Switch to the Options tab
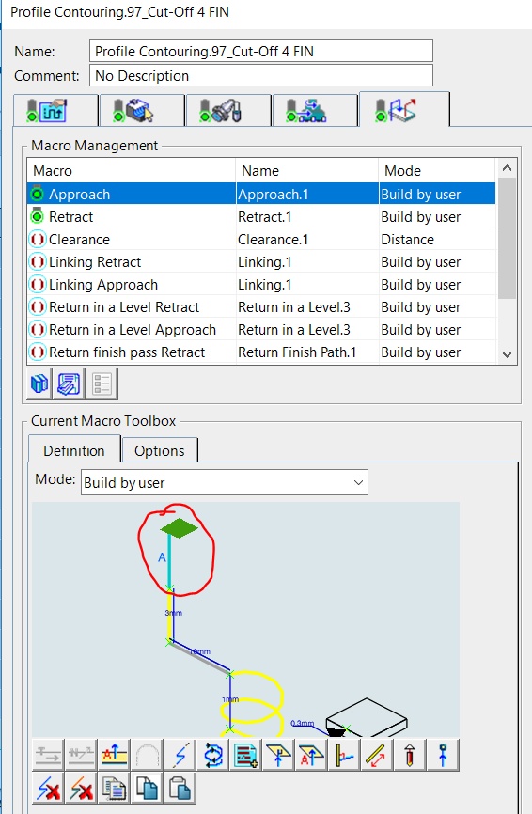The height and width of the screenshot is (814, 532). coord(160,450)
